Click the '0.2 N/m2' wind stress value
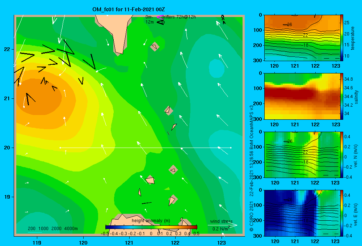 [221, 229]
